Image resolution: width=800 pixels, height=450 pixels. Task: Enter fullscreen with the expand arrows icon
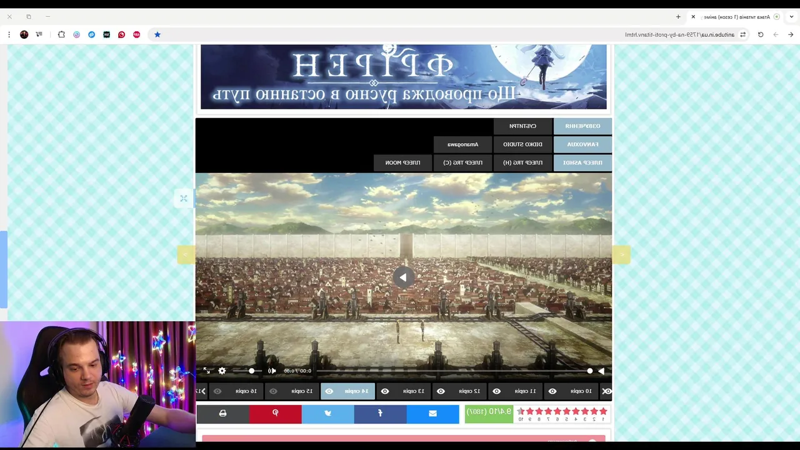point(207,371)
